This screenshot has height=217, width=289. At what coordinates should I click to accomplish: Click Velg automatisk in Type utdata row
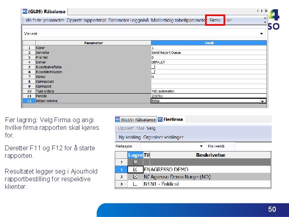point(209,91)
